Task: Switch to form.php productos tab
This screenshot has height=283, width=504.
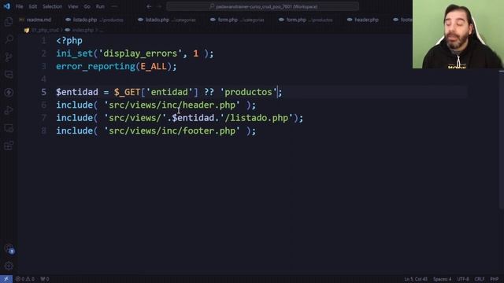Action: point(306,20)
